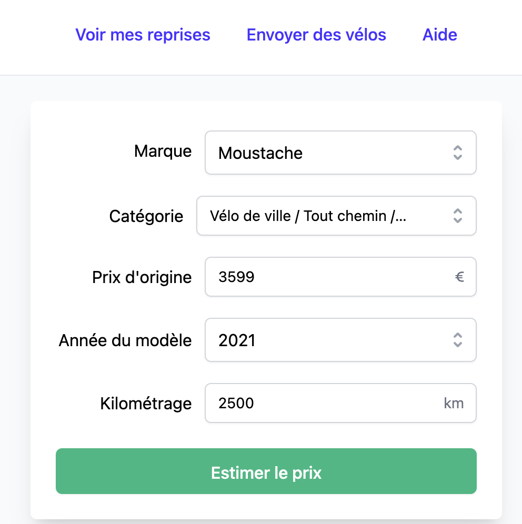Click the Prix d'origine label
The width and height of the screenshot is (522, 524).
tap(142, 277)
